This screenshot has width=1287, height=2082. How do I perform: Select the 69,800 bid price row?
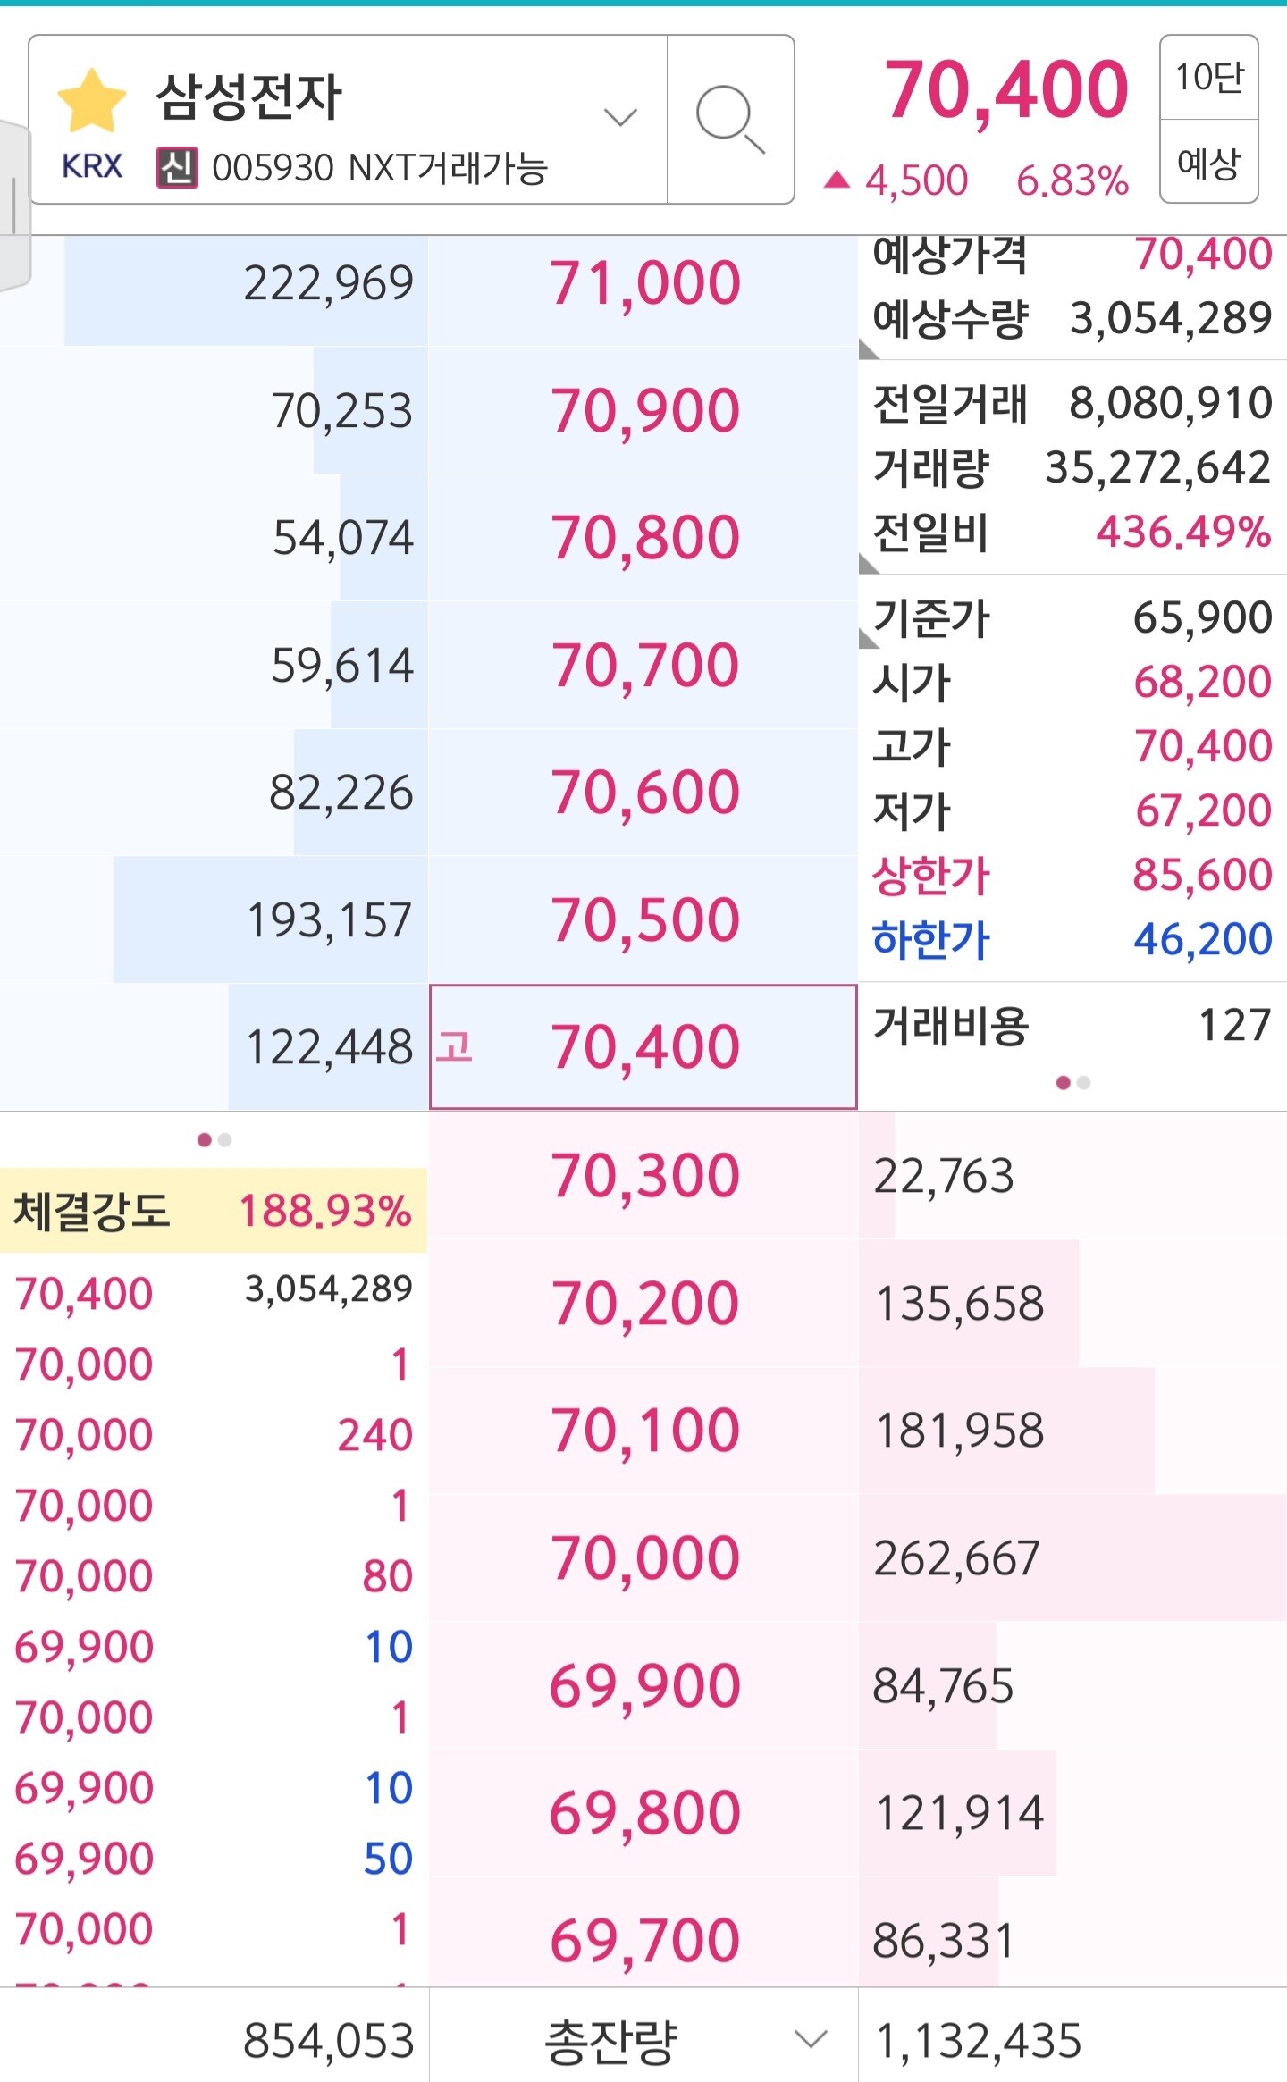click(x=643, y=1813)
